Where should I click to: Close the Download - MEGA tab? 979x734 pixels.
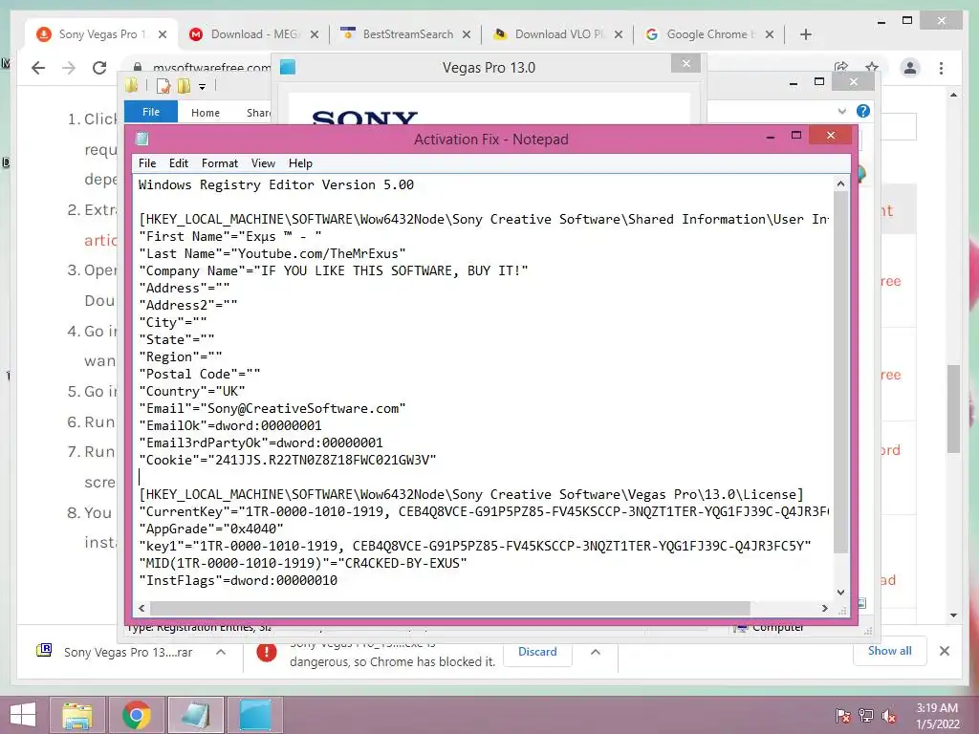click(315, 34)
